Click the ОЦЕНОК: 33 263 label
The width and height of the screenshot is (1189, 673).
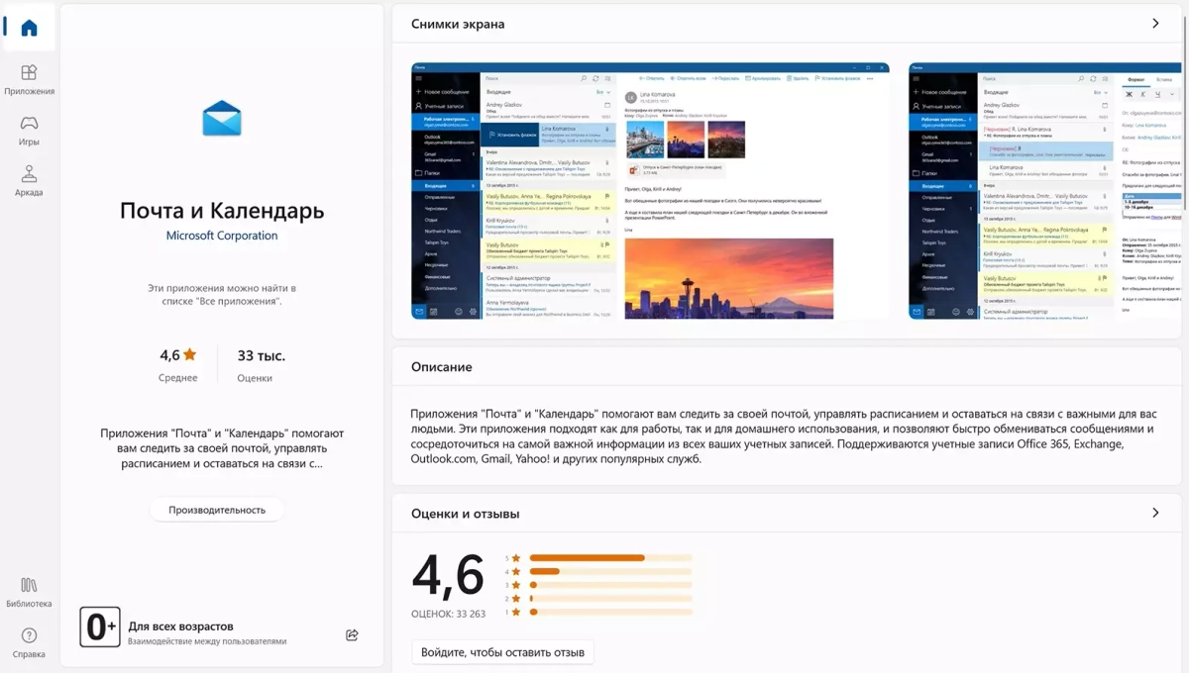[448, 614]
